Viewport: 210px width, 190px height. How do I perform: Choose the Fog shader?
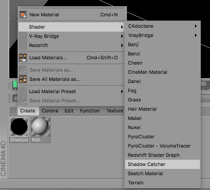(163, 90)
